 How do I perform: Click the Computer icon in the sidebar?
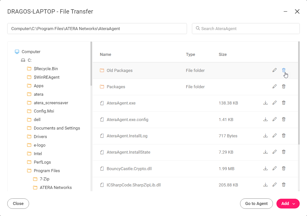[17, 51]
